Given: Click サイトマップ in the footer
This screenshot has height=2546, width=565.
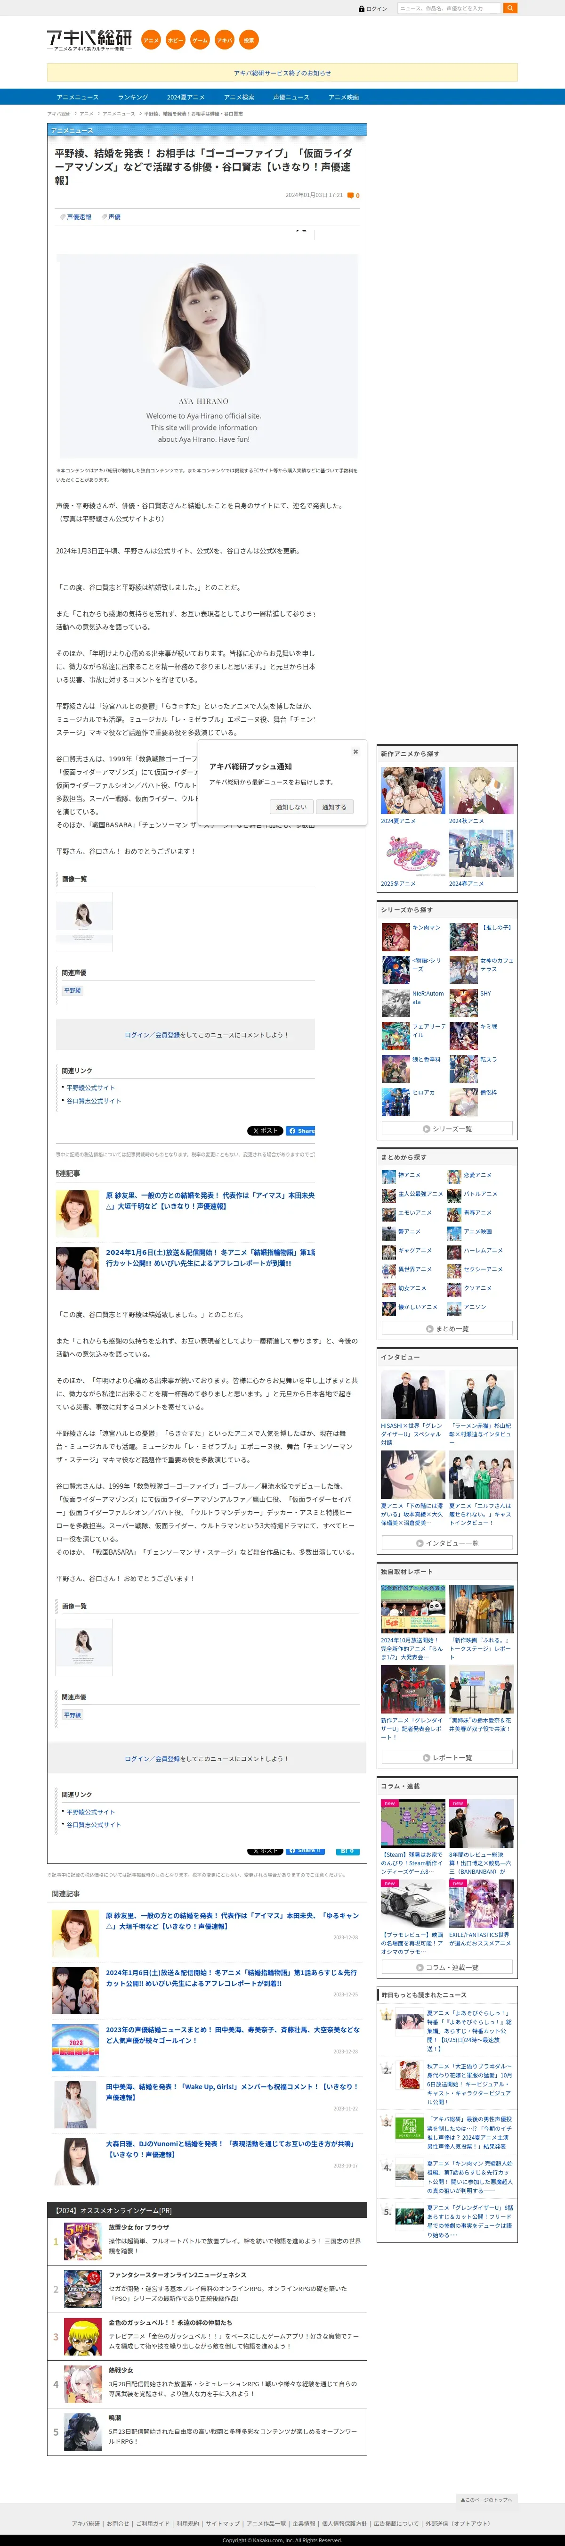Looking at the screenshot, I should [x=222, y=2523].
